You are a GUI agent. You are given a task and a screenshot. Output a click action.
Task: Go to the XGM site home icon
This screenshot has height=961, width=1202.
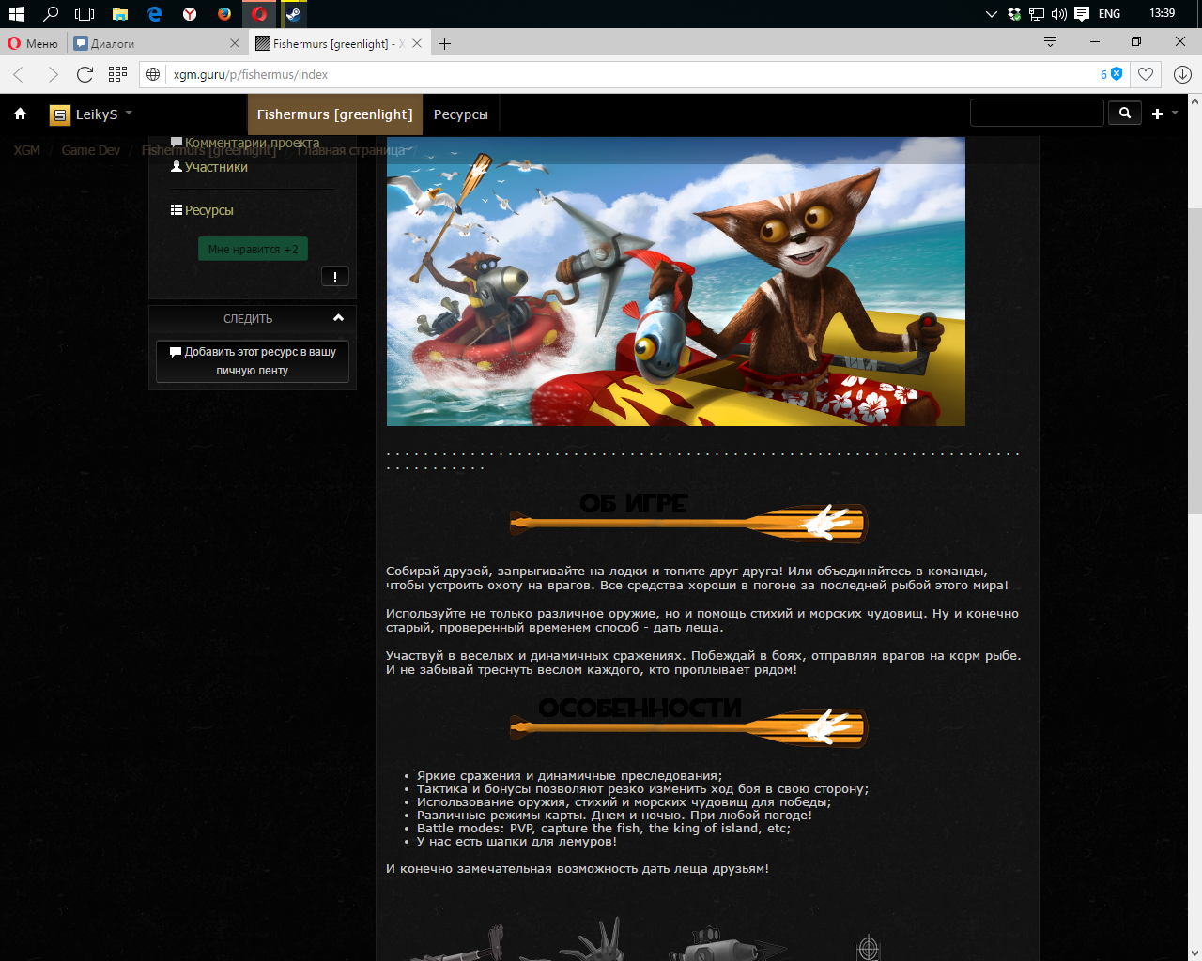click(20, 114)
